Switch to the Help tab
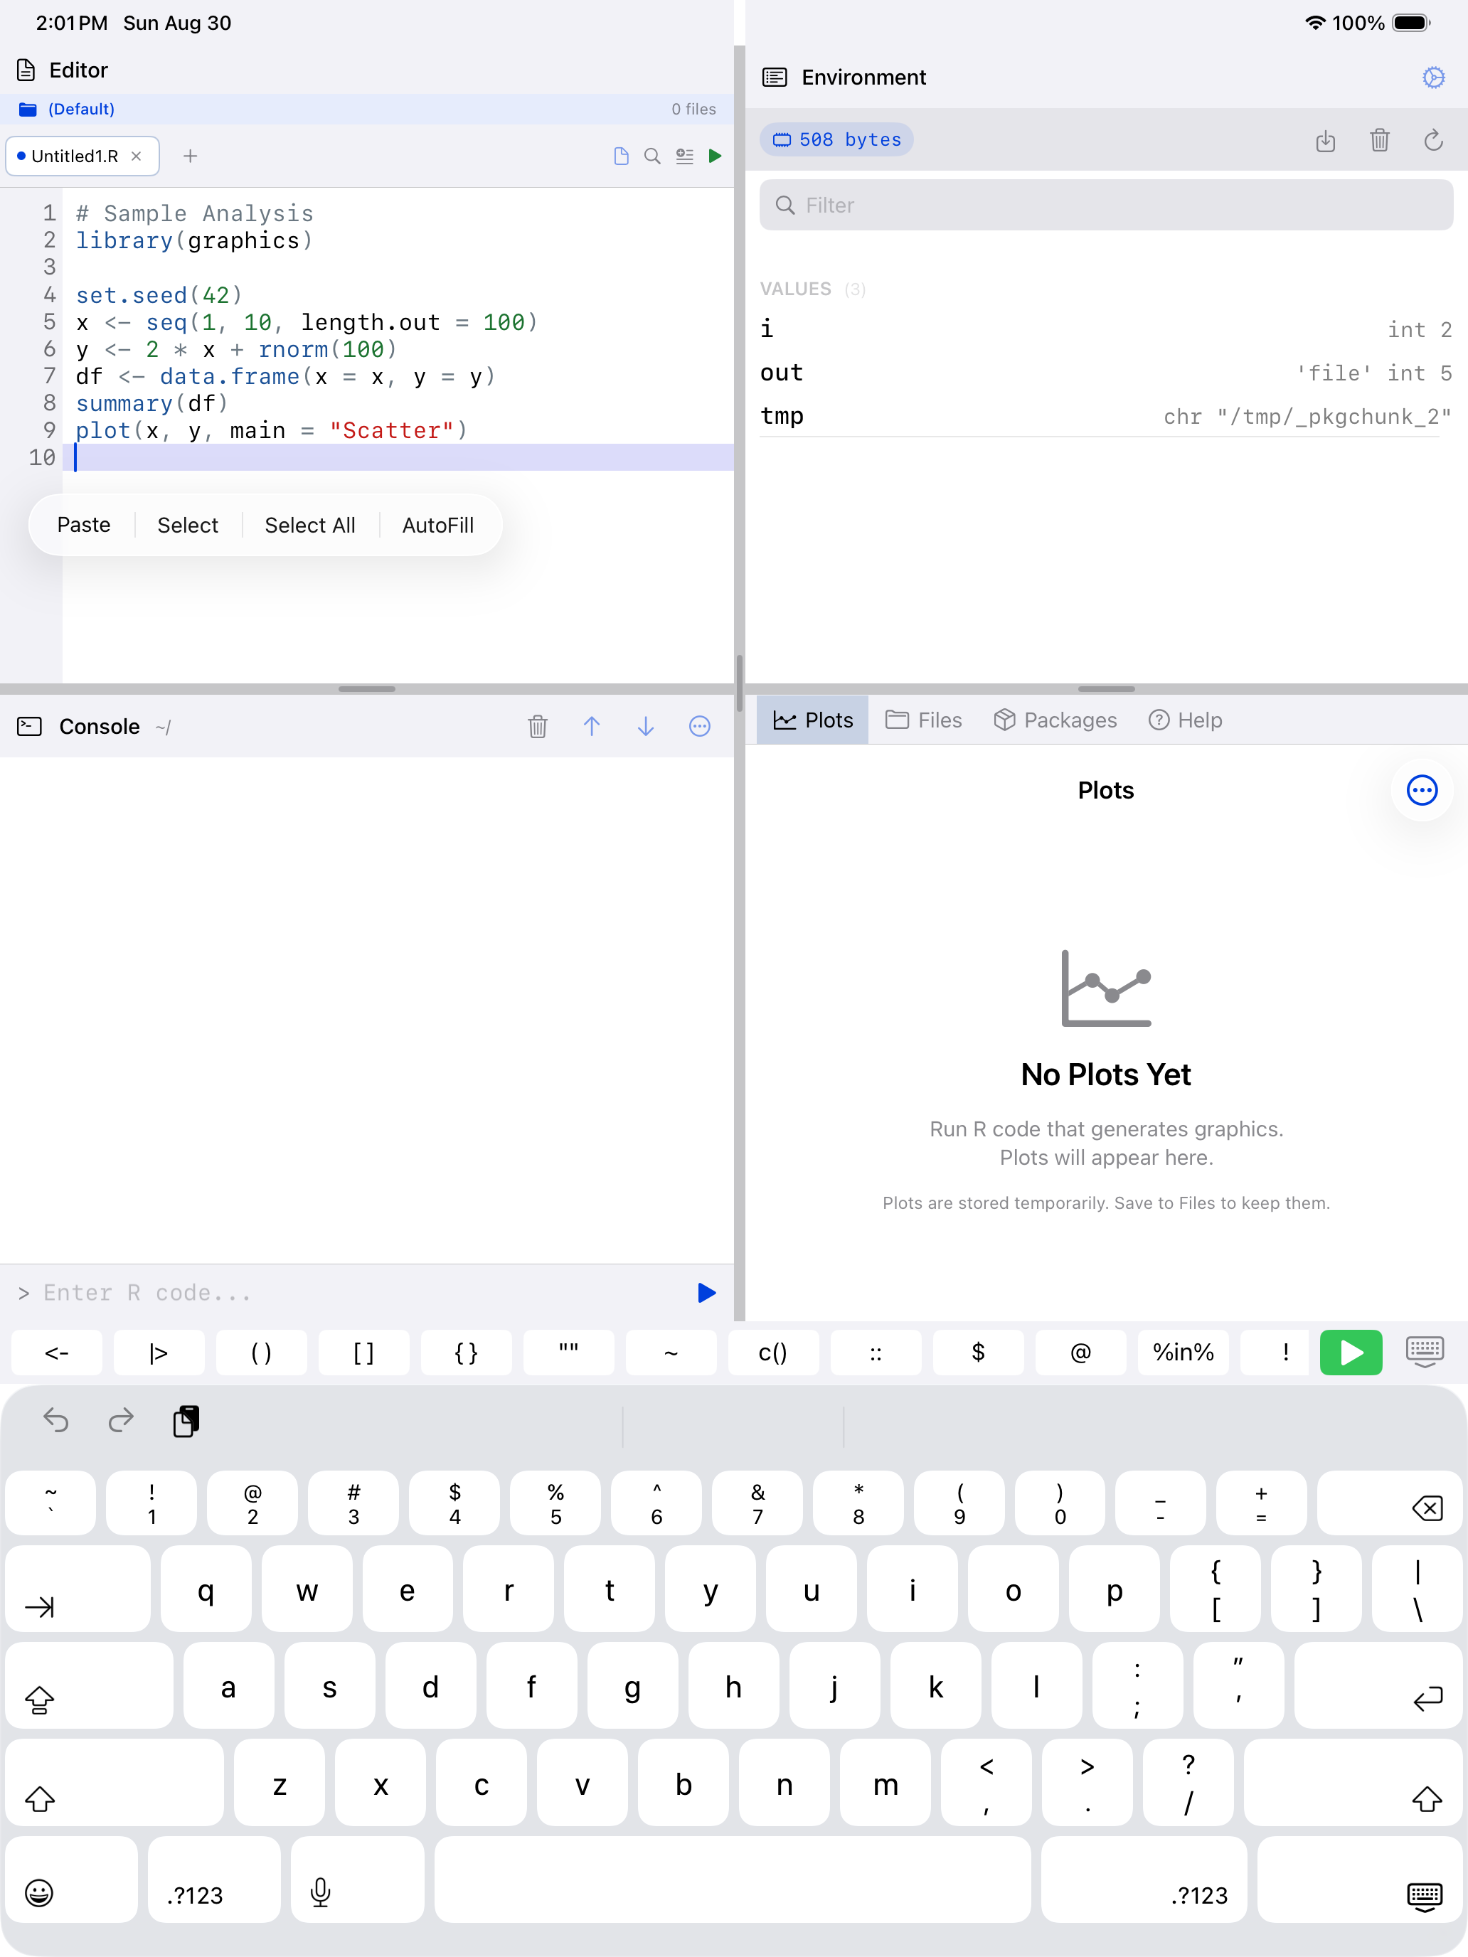This screenshot has height=1957, width=1468. pos(1186,720)
